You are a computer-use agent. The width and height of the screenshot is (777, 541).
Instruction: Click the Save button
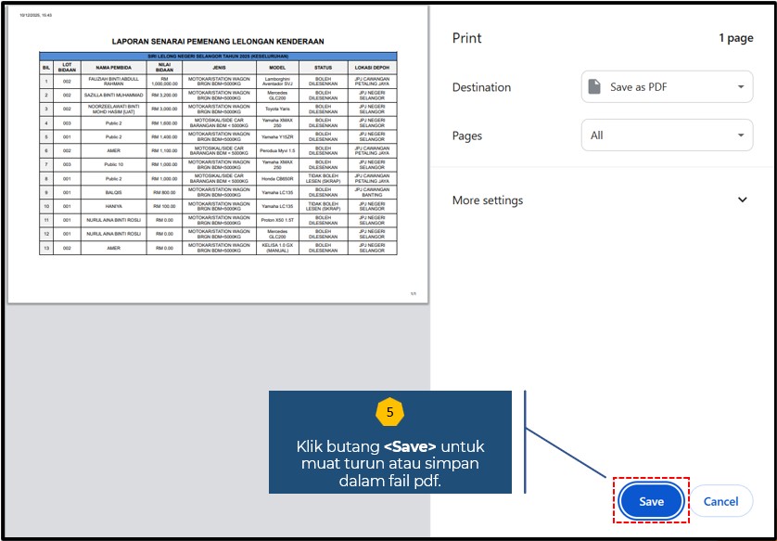(651, 501)
